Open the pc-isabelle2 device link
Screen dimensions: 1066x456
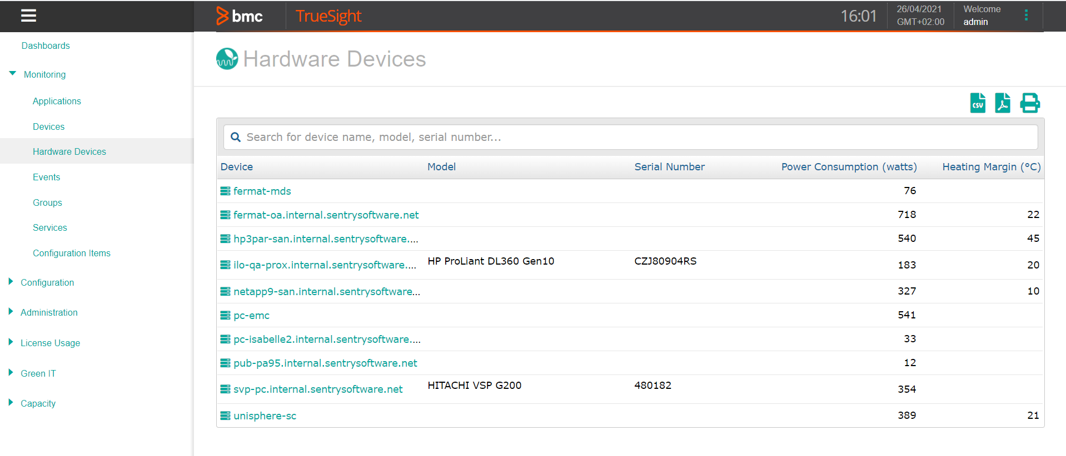(327, 339)
